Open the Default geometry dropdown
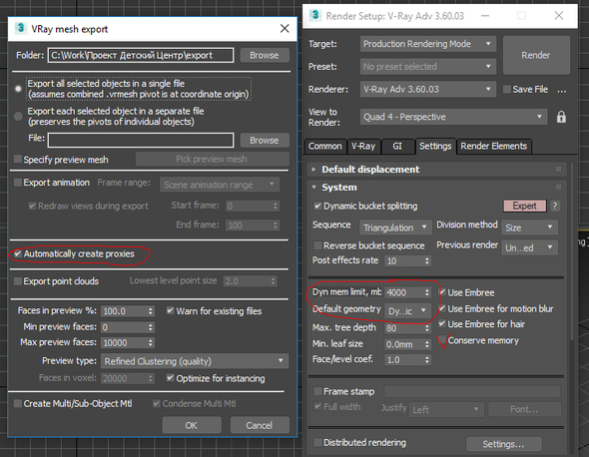 407,310
